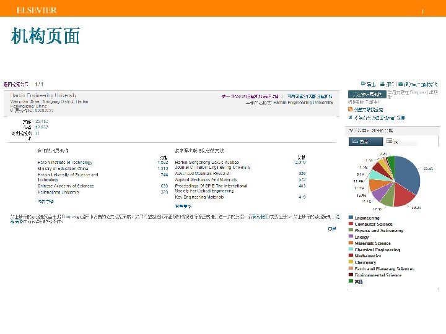The width and height of the screenshot is (446, 334).
Task: Open the Applied Mechanics And Materials source
Action: tap(206, 180)
